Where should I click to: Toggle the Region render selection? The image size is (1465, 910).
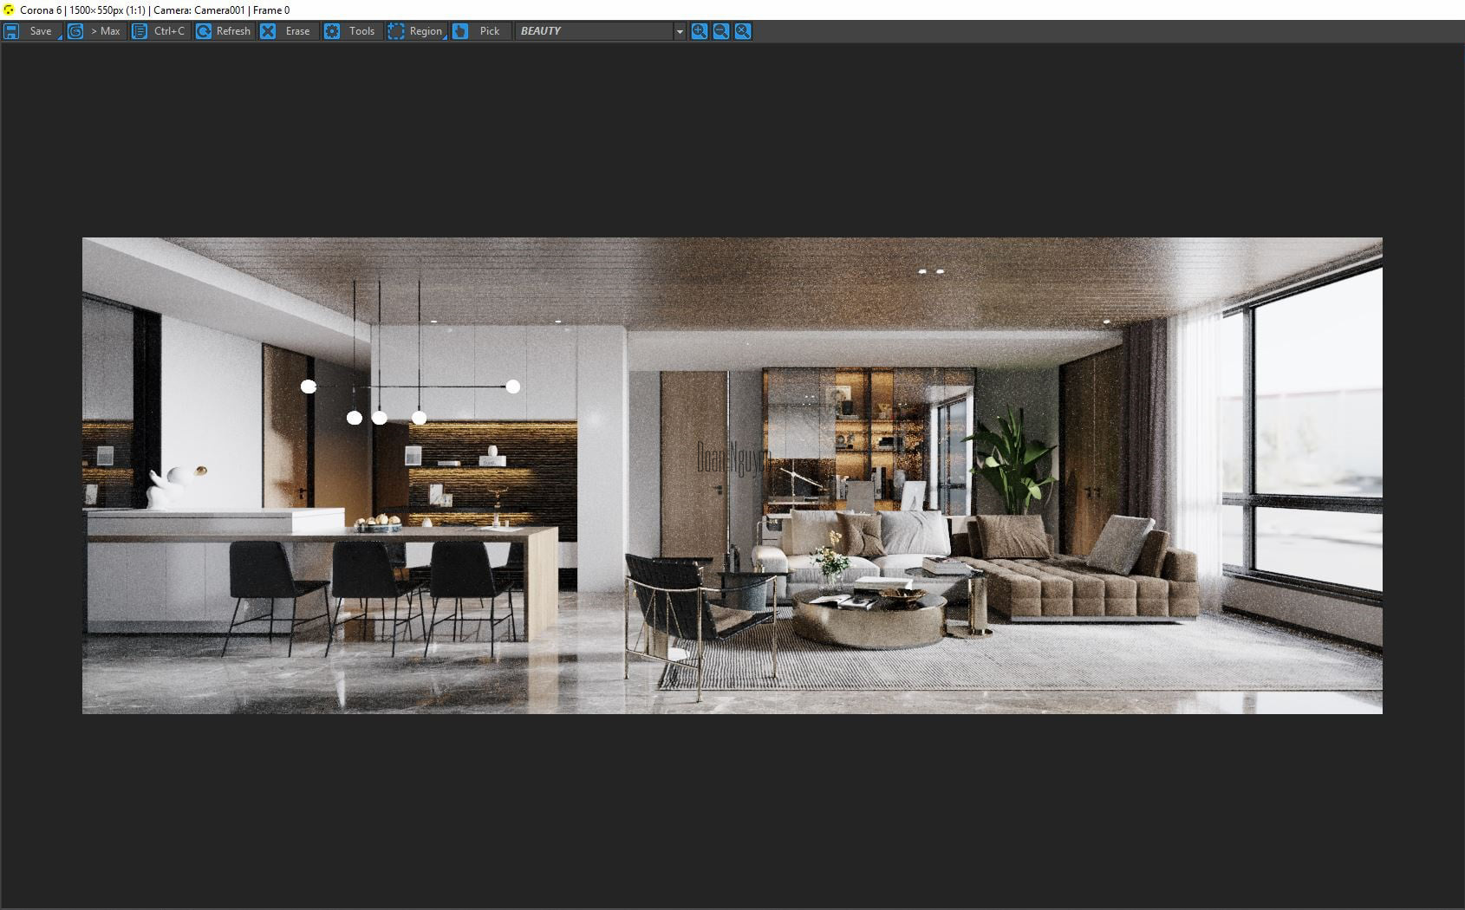tap(415, 31)
